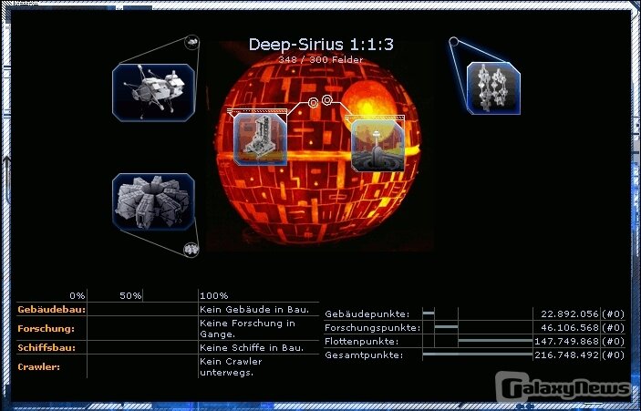Click 'Keine Forschung in Gange.' status text

(247, 328)
